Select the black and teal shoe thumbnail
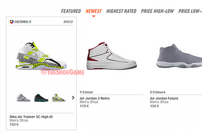Screen dimensions: 202x134 [41, 98]
